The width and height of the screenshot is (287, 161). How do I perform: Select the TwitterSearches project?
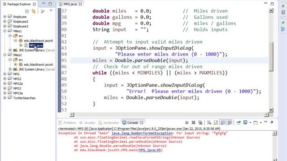coord(24,98)
